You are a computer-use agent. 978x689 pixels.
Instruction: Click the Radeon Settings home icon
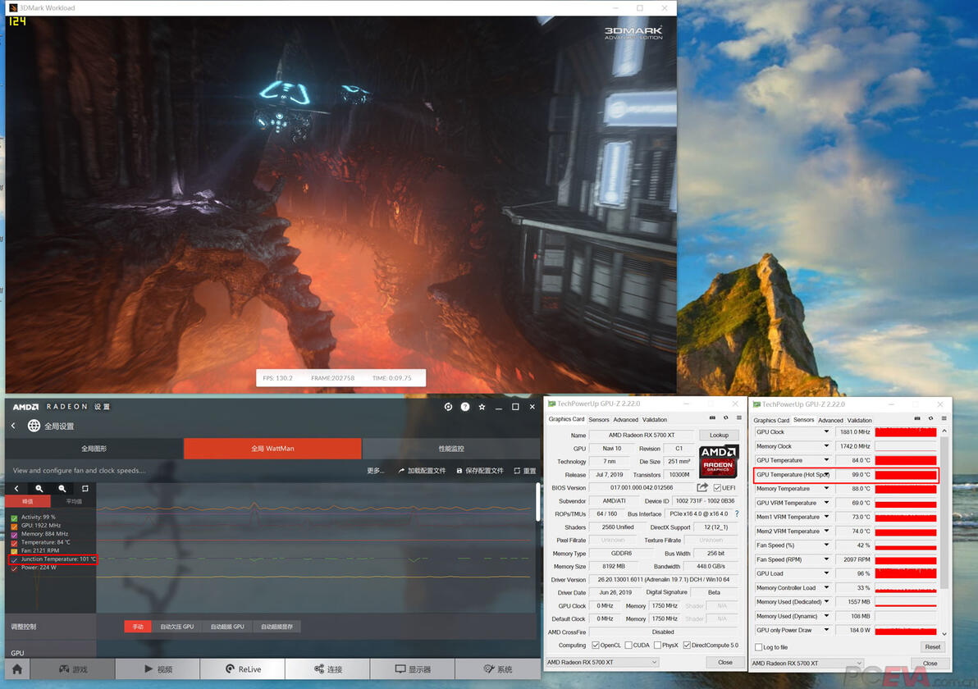coord(17,668)
